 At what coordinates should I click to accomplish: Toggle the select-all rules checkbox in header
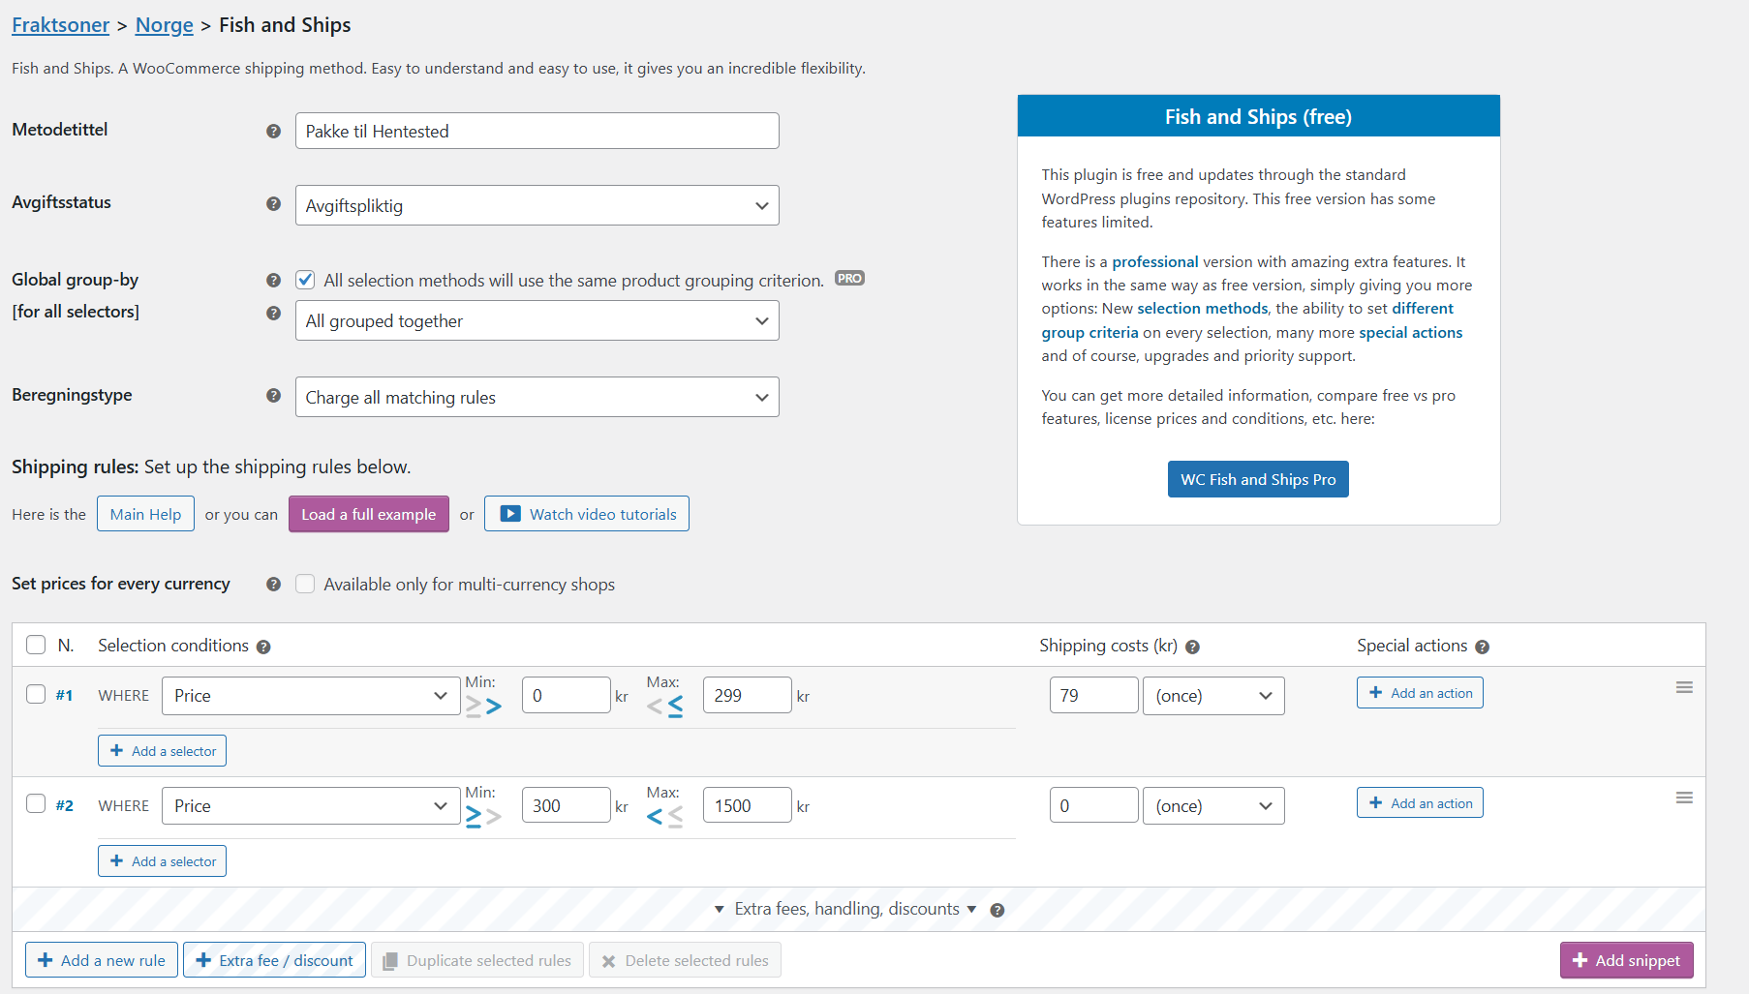coord(36,645)
